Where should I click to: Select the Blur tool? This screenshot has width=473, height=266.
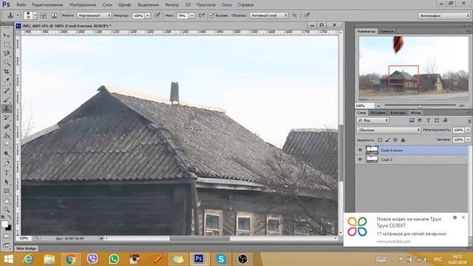(7, 145)
